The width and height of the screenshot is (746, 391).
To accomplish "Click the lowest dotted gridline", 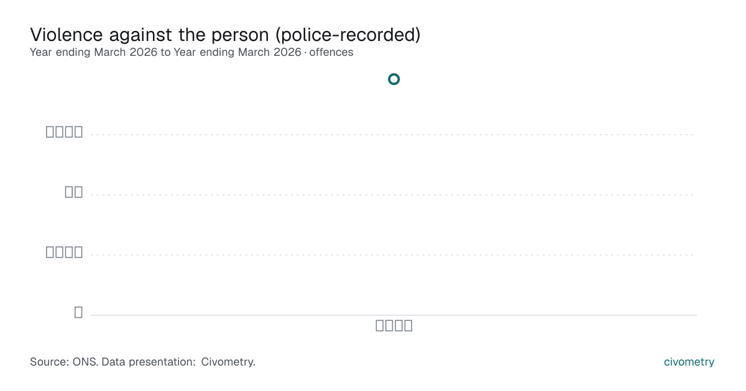I will click(394, 254).
